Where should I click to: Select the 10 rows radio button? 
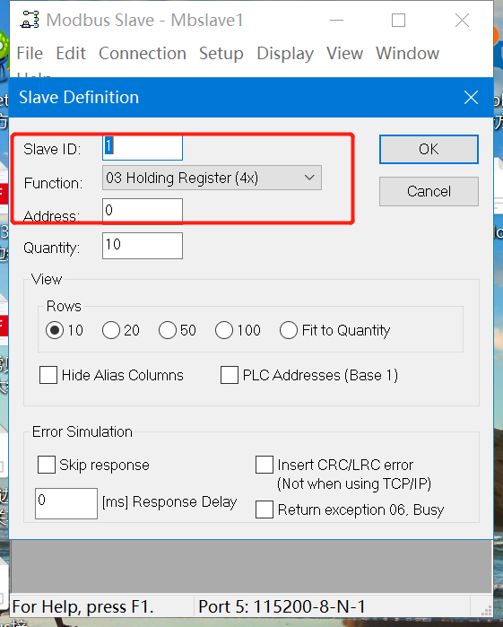coord(55,330)
